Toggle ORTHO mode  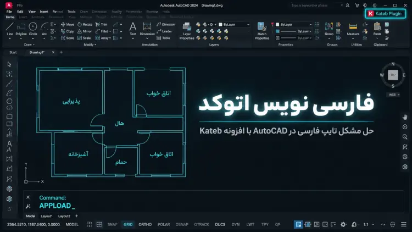coord(145,224)
